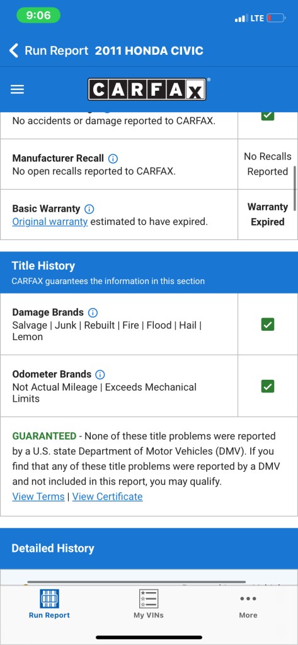Screen dimensions: 298x645
Task: Tap the My VINs list icon
Action: pyautogui.click(x=149, y=598)
